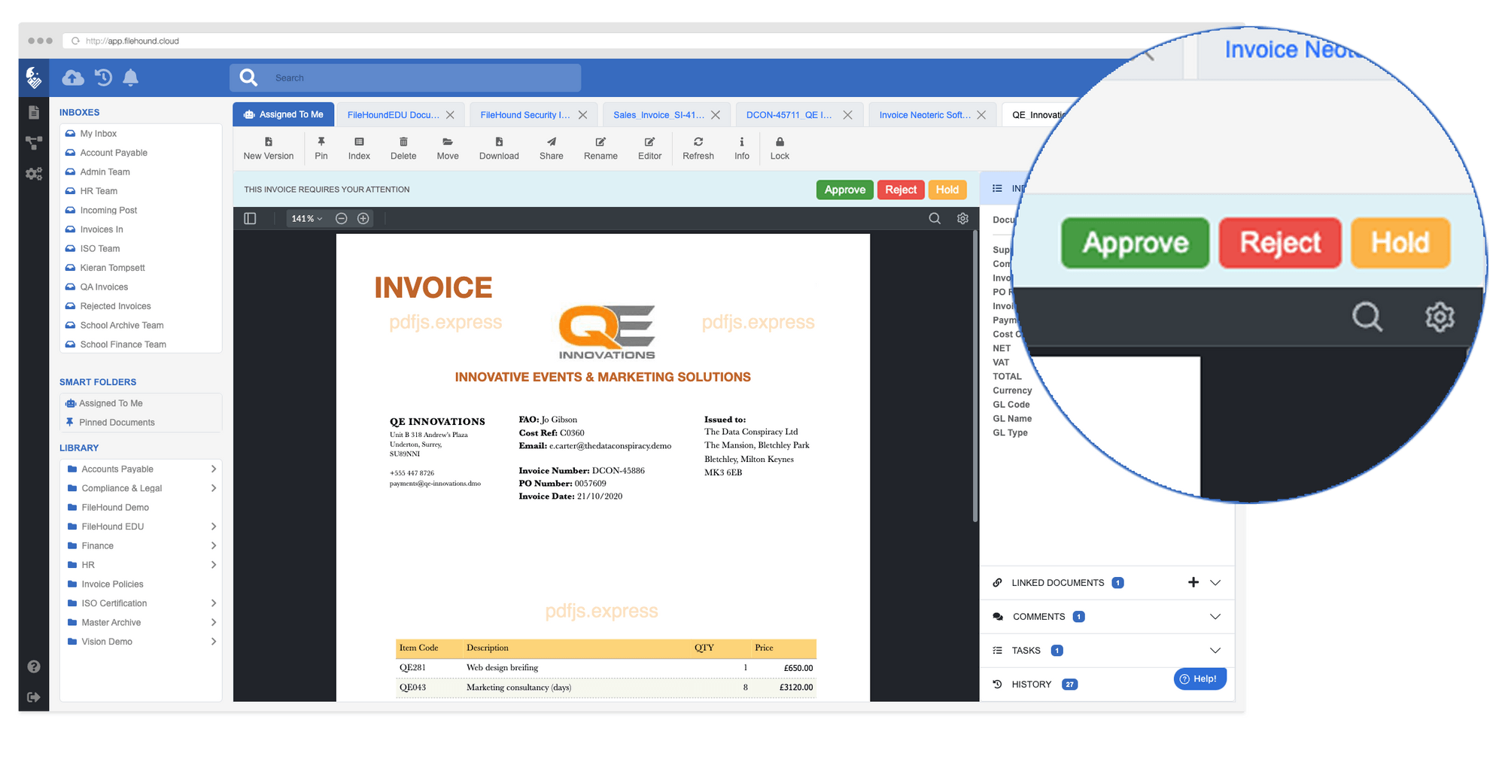Approve the invoice

tap(844, 190)
